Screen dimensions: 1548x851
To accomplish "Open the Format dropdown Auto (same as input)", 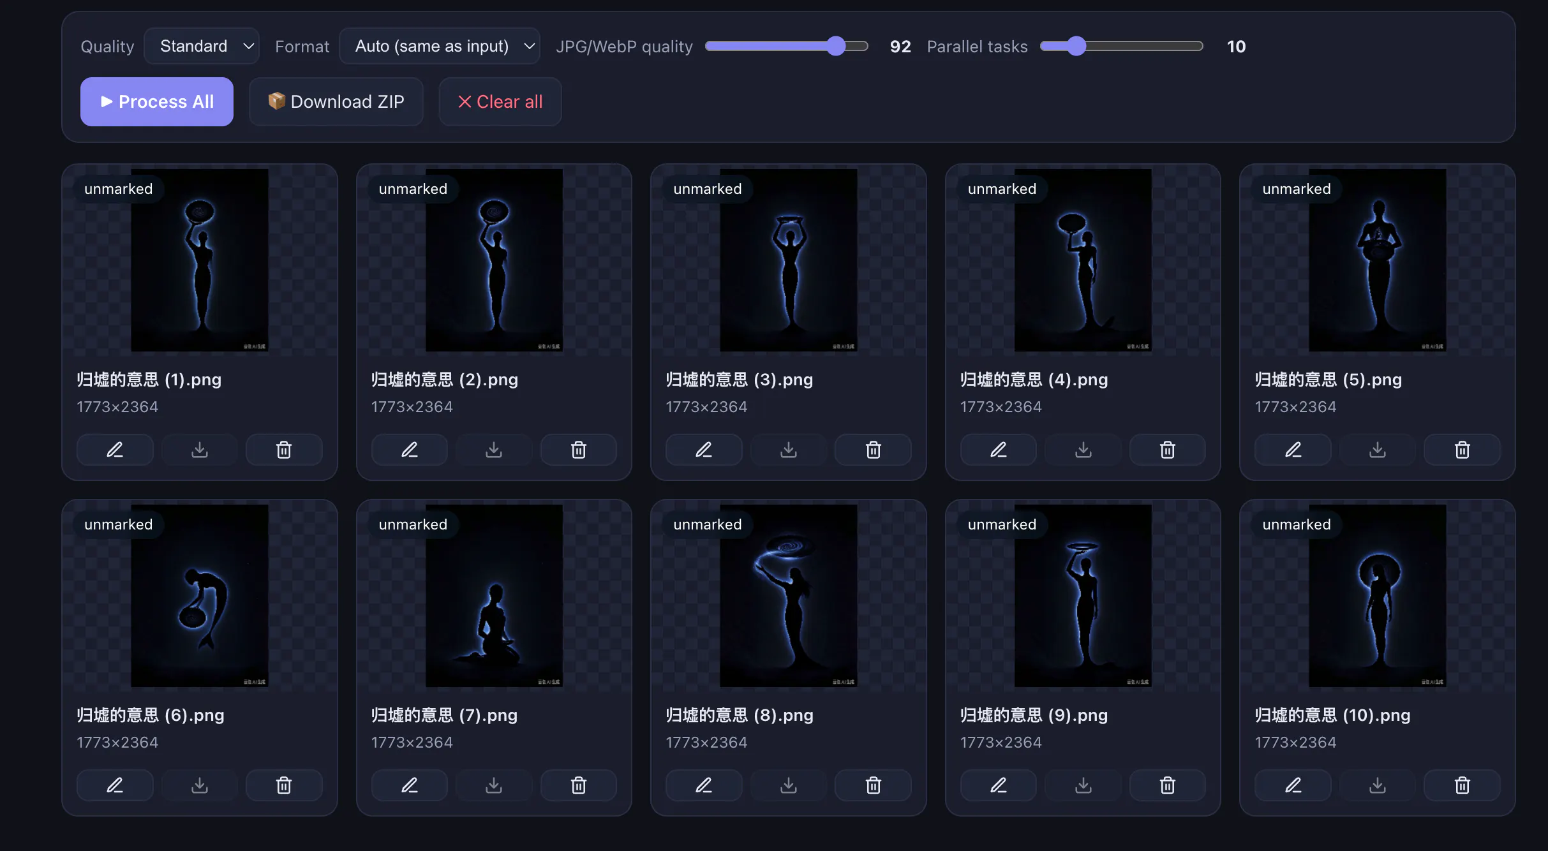I will (x=440, y=46).
